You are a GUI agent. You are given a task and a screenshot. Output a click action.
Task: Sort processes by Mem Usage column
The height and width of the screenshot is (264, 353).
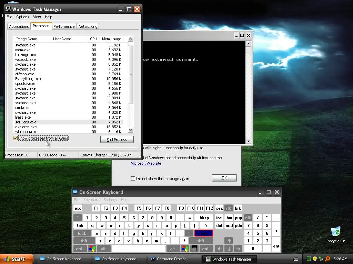[112, 39]
